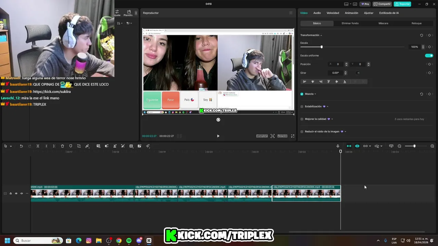Click the Pro upgrade button
The width and height of the screenshot is (438, 246).
pyautogui.click(x=365, y=4)
